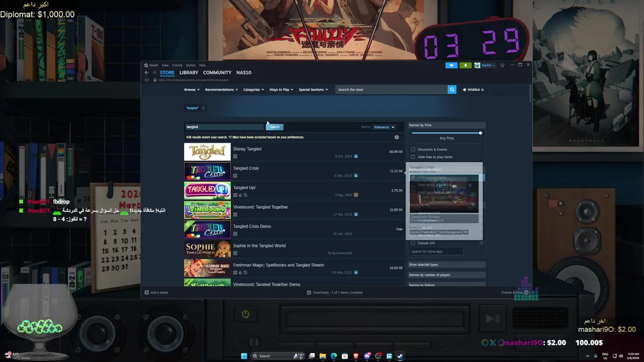The height and width of the screenshot is (362, 644).
Task: Click the Any Price slider handle
Action: (x=480, y=133)
